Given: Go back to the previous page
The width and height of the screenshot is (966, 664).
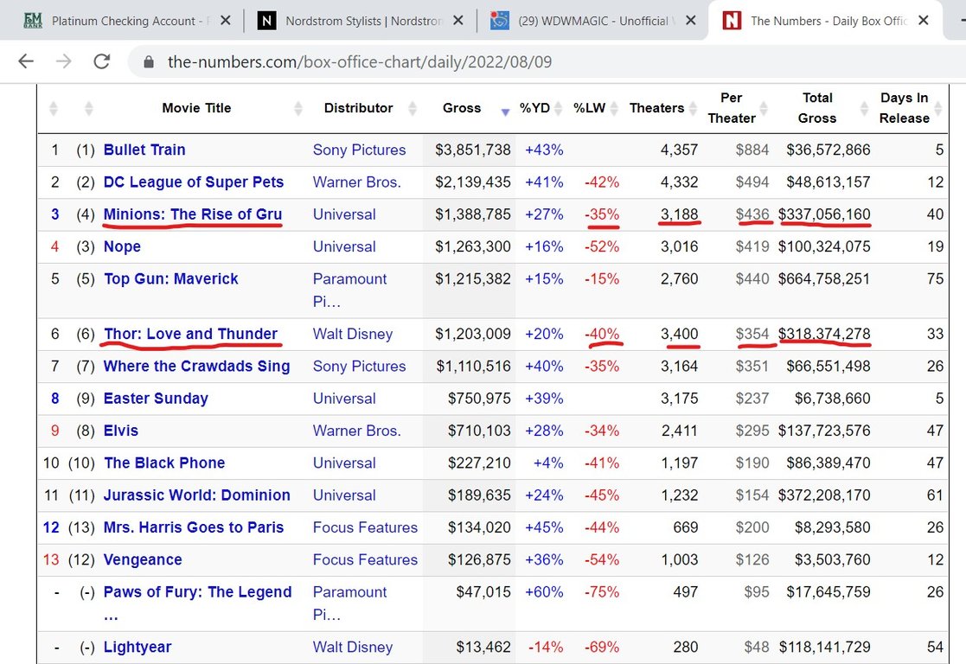Looking at the screenshot, I should [26, 61].
